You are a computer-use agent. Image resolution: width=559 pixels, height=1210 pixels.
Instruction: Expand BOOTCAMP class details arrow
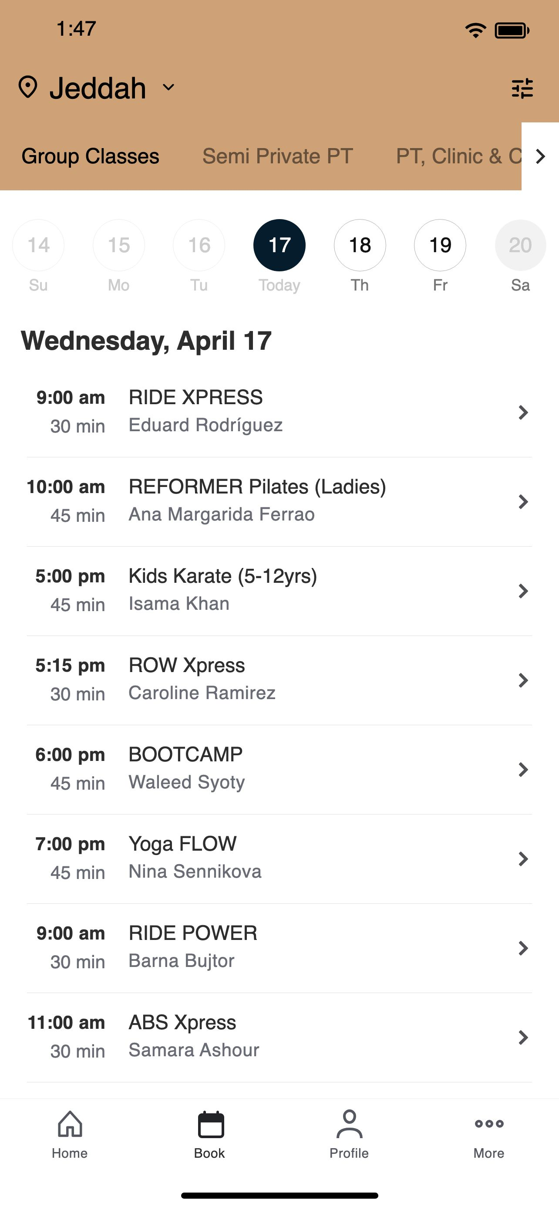(x=523, y=769)
